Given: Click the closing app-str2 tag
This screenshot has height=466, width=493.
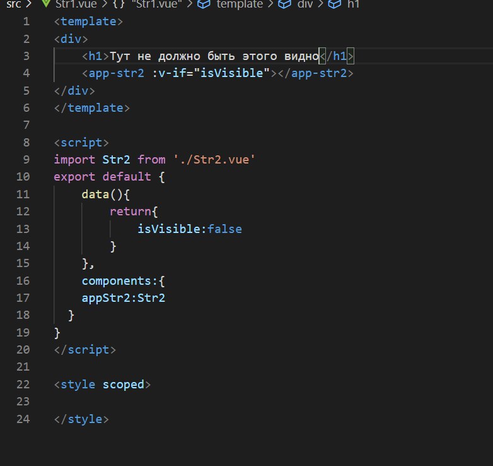Looking at the screenshot, I should 316,73.
